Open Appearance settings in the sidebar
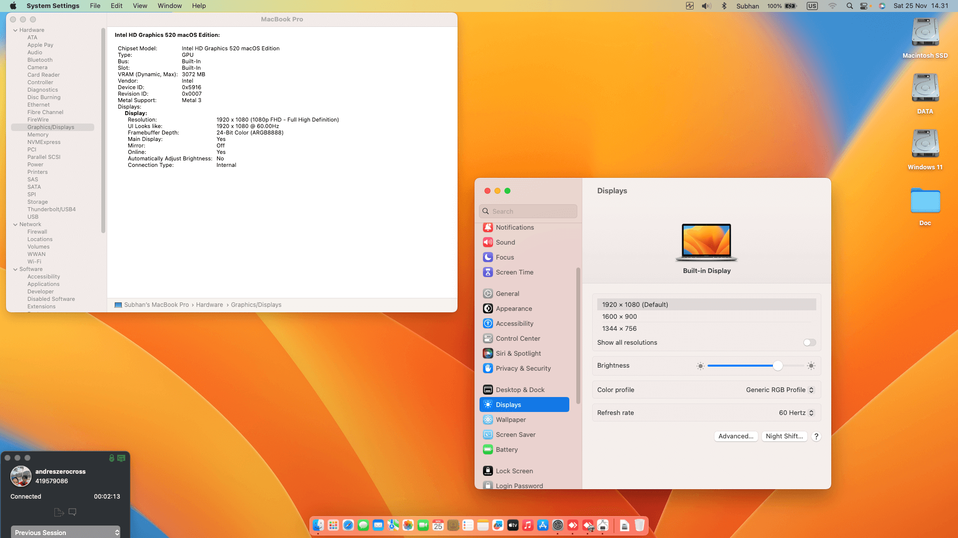 pos(524,309)
